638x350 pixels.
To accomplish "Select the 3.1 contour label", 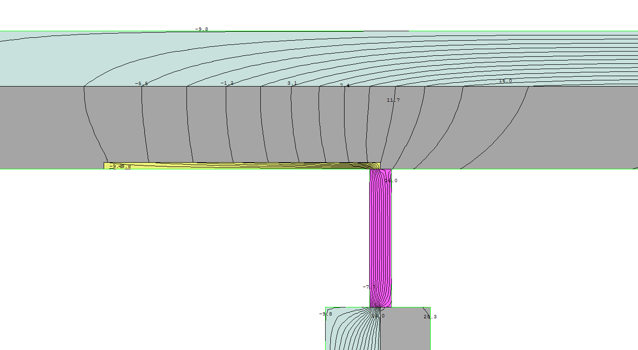I will click(292, 83).
